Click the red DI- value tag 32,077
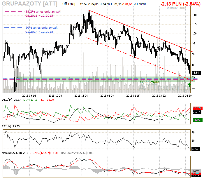 (x=197, y=108)
